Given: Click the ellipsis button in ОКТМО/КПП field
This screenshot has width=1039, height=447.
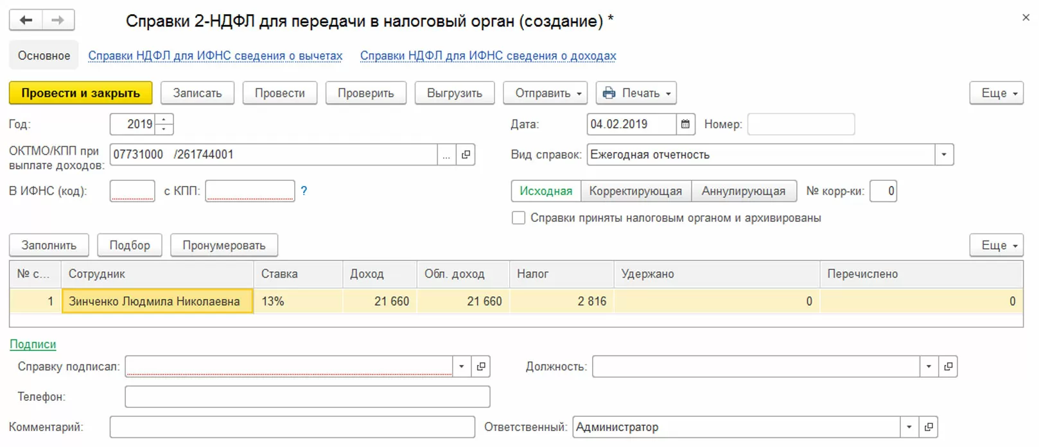Looking at the screenshot, I should (446, 155).
